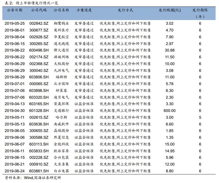Image resolution: width=219 pixels, height=183 pixels.
Task: Click the 5-year term value for 哈尔斯
Action: pyautogui.click(x=200, y=117)
